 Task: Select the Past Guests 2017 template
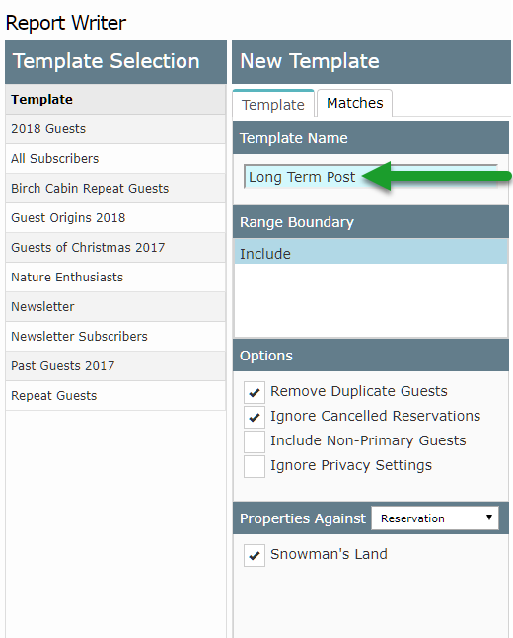click(115, 366)
